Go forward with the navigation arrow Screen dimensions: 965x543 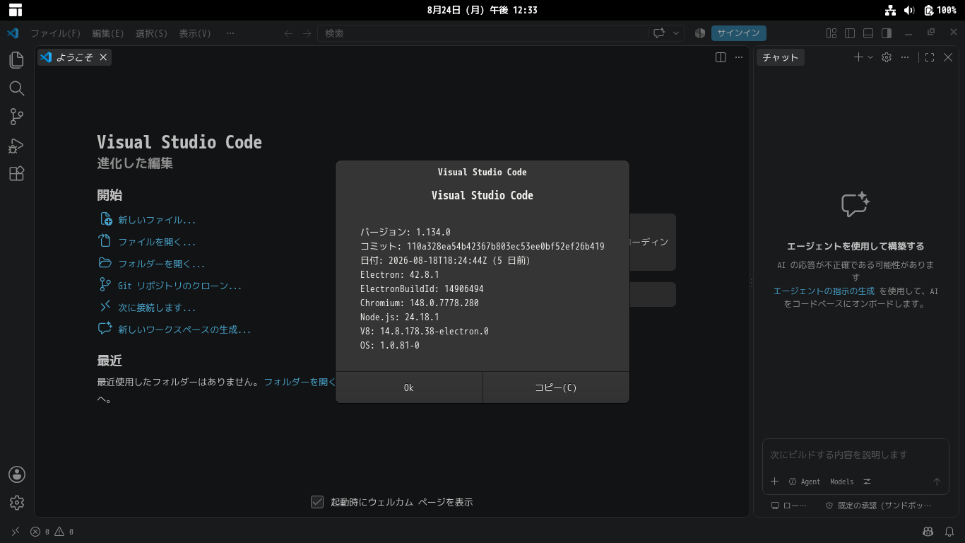coord(307,33)
